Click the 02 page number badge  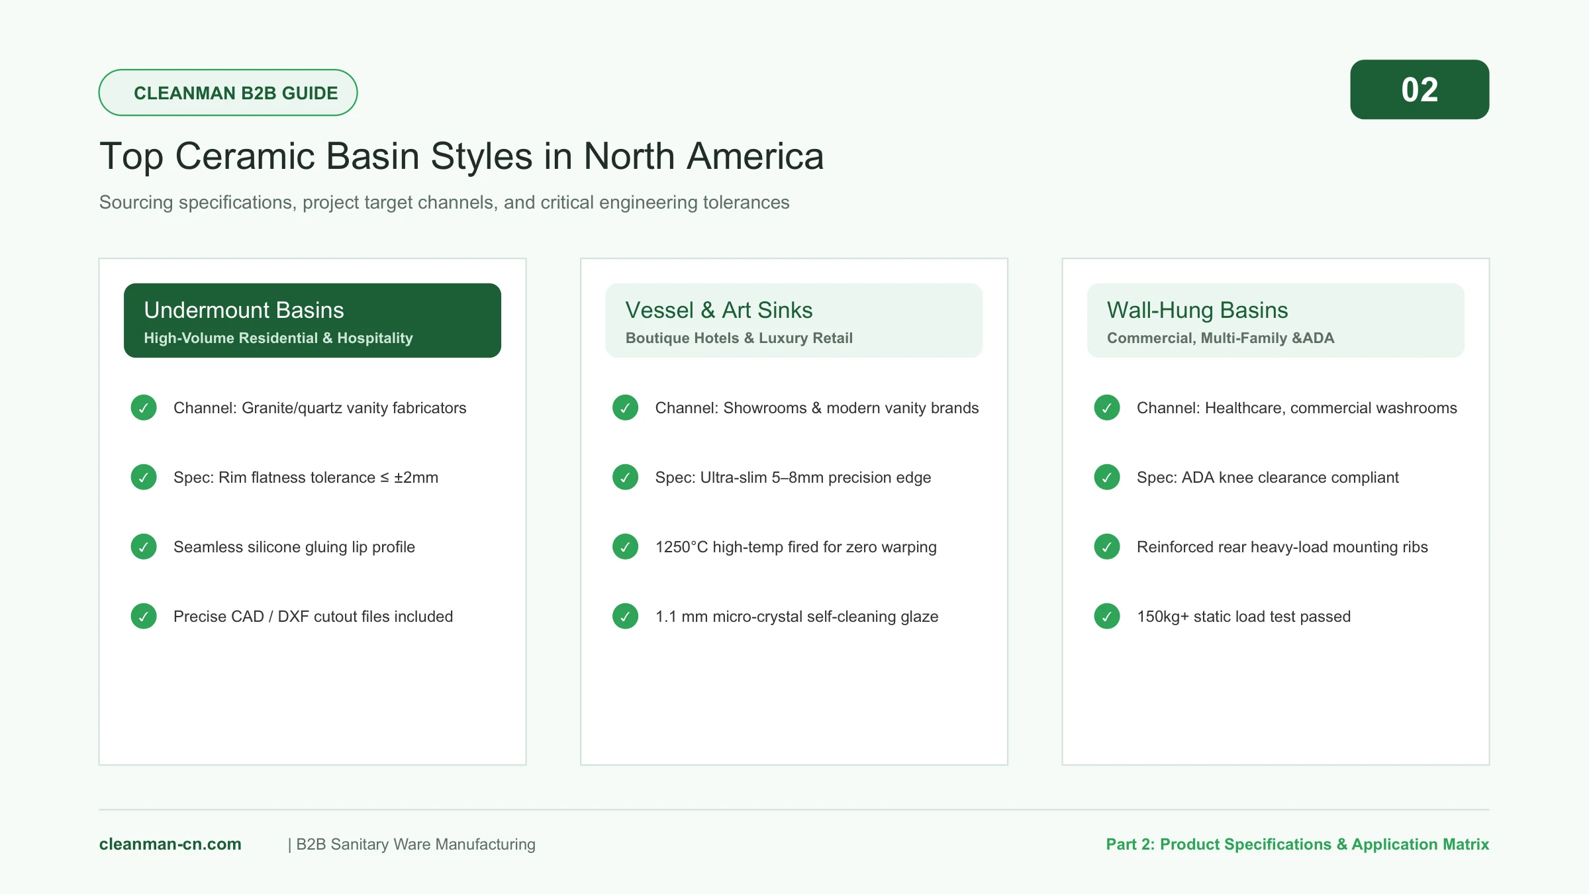pyautogui.click(x=1420, y=89)
